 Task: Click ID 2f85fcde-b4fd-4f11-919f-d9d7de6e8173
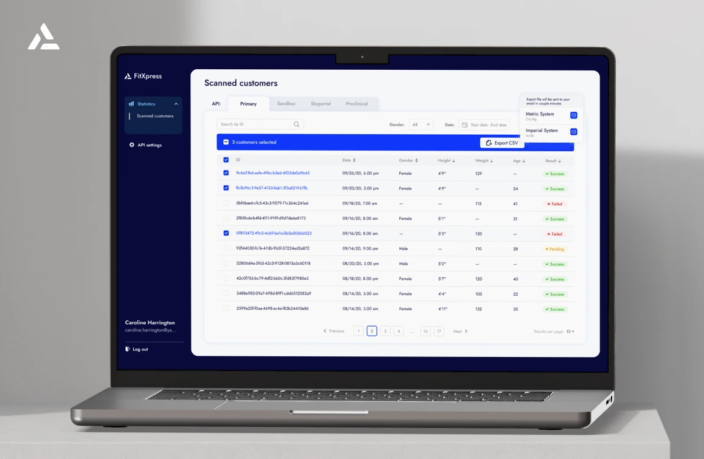pos(271,219)
